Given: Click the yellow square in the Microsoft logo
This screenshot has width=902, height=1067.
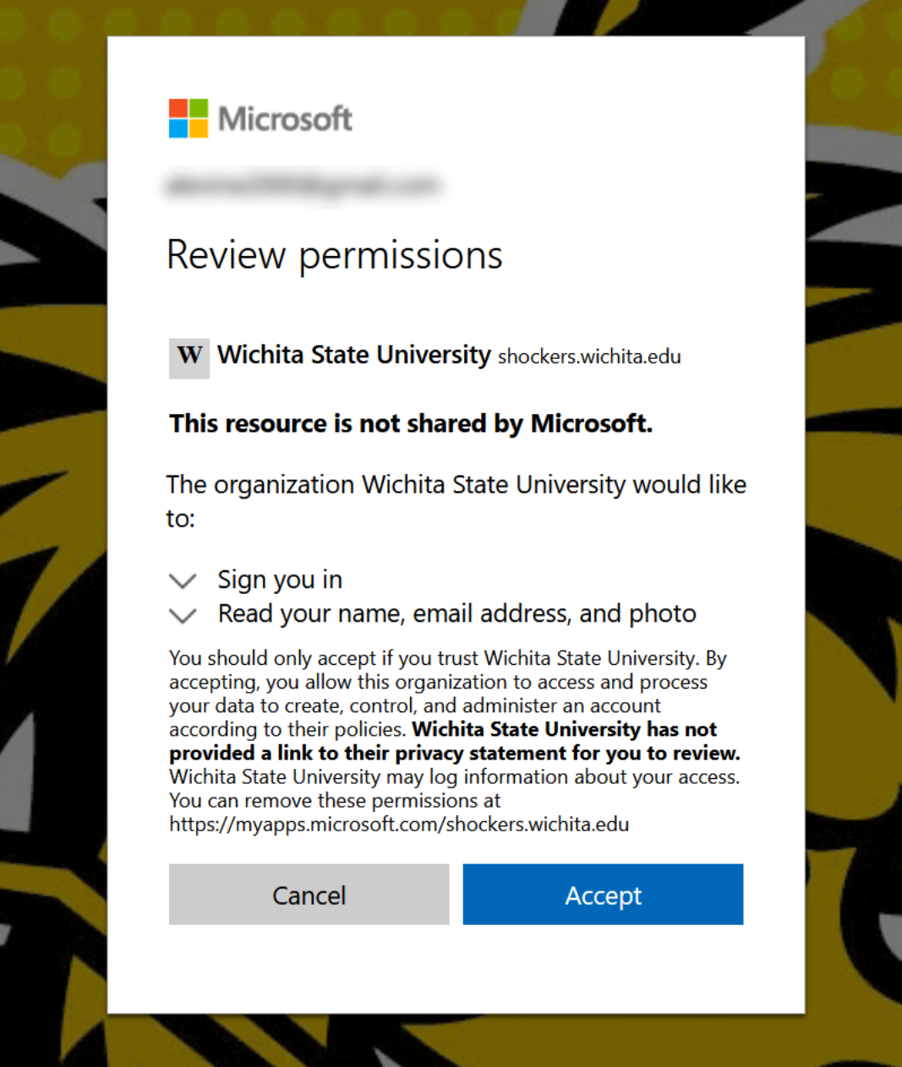Looking at the screenshot, I should 198,127.
